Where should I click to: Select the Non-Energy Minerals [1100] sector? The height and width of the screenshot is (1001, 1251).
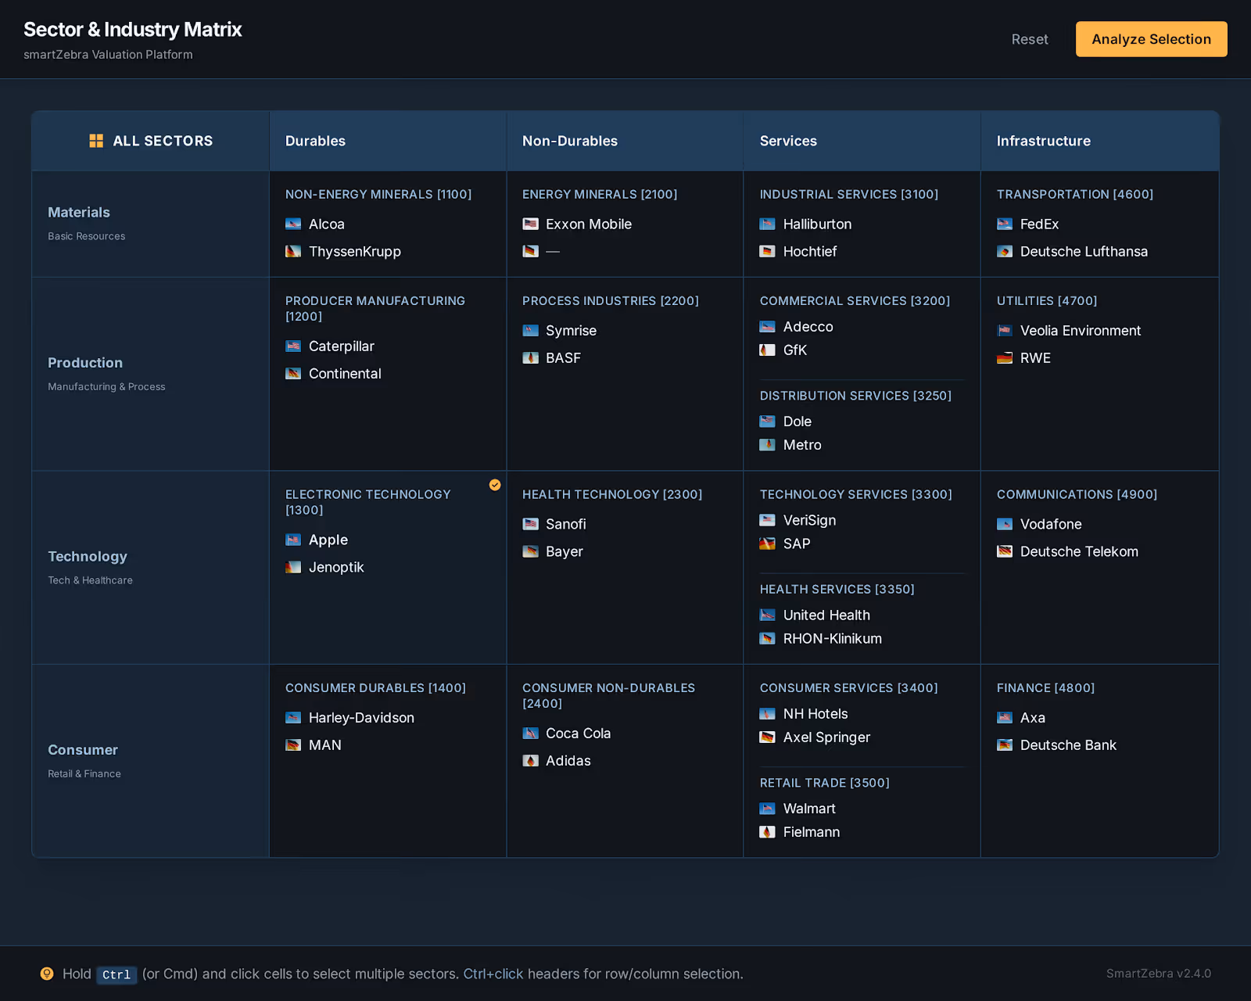(388, 224)
